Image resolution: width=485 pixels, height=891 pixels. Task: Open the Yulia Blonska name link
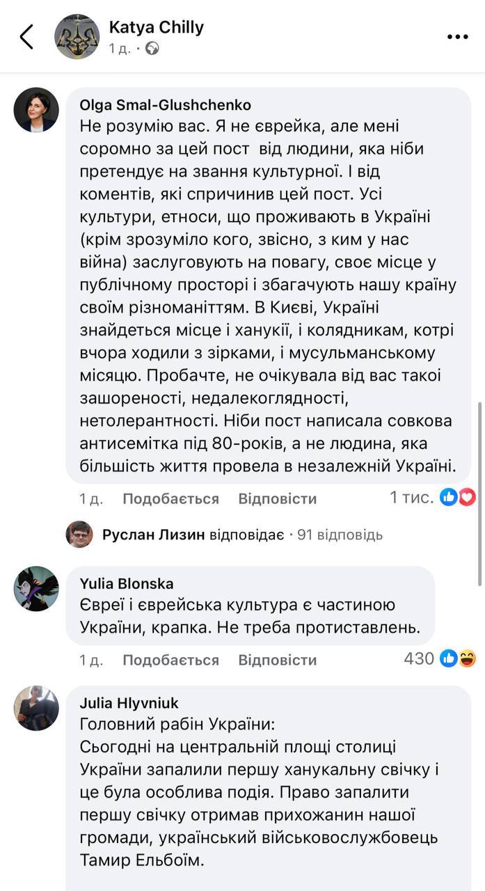coord(127,583)
